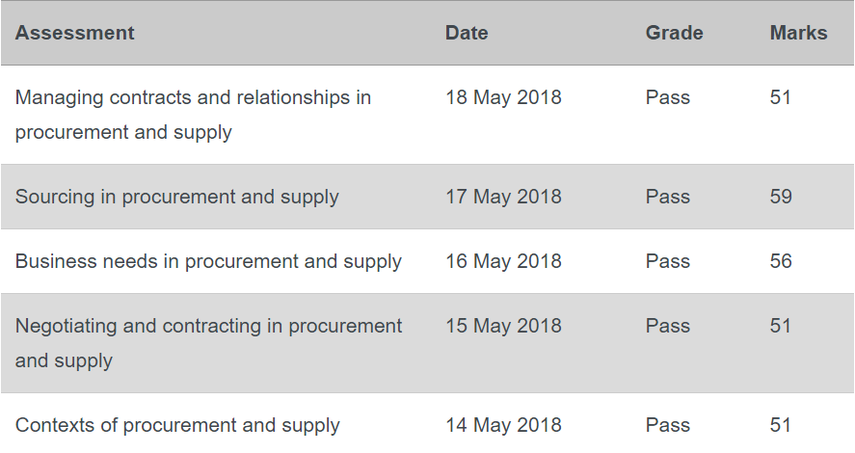Click the mark 59 for Sourcing
The image size is (855, 453).
(781, 197)
